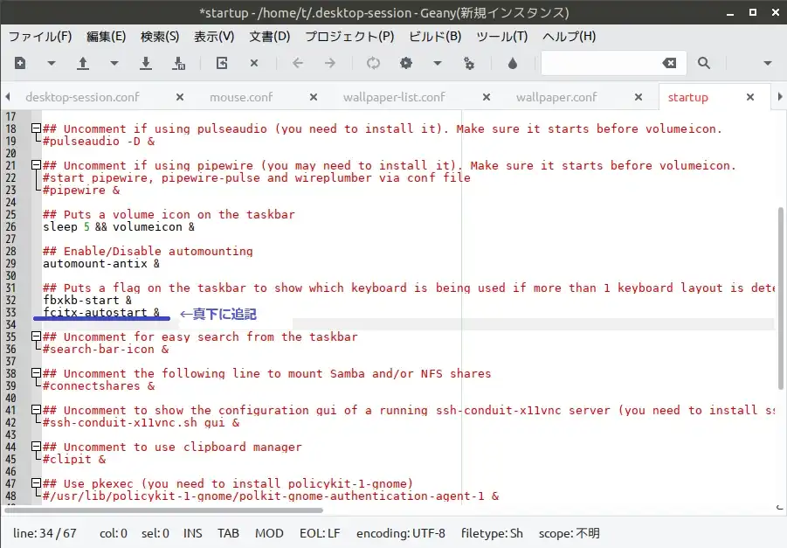Save the current file via toolbar
The height and width of the screenshot is (548, 787).
pyautogui.click(x=147, y=63)
